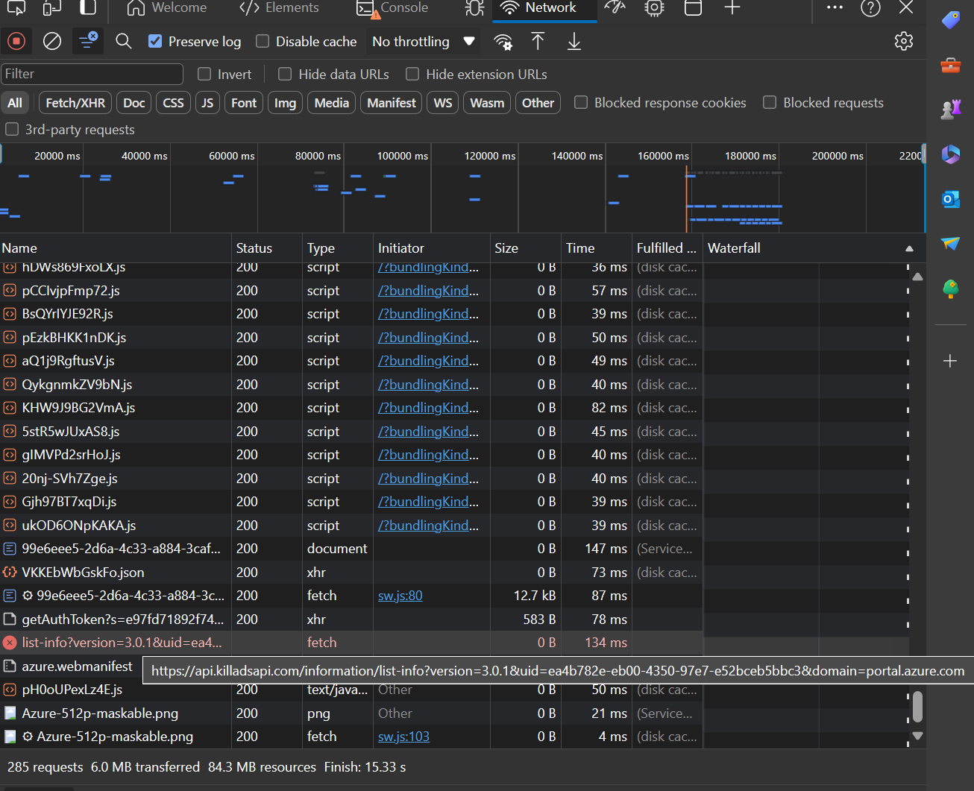Switch to the Elements tab
974x791 pixels.
pos(279,8)
